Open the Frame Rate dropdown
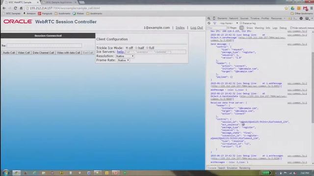Image resolution: width=314 pixels, height=176 pixels. (x=123, y=60)
